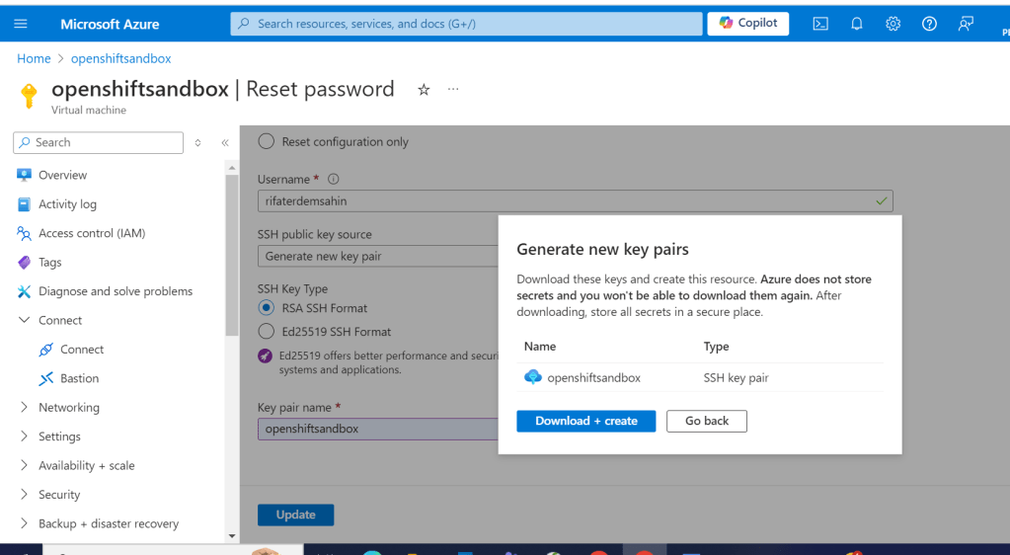Expand the Settings group
Screen dimensions: 1010x555
coord(24,436)
